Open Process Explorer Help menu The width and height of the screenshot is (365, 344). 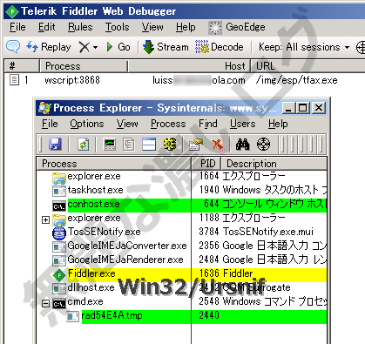pos(278,124)
